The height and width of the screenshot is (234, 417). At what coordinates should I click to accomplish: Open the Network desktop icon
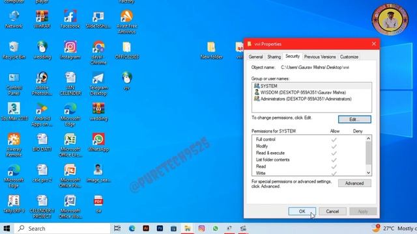pos(14,19)
